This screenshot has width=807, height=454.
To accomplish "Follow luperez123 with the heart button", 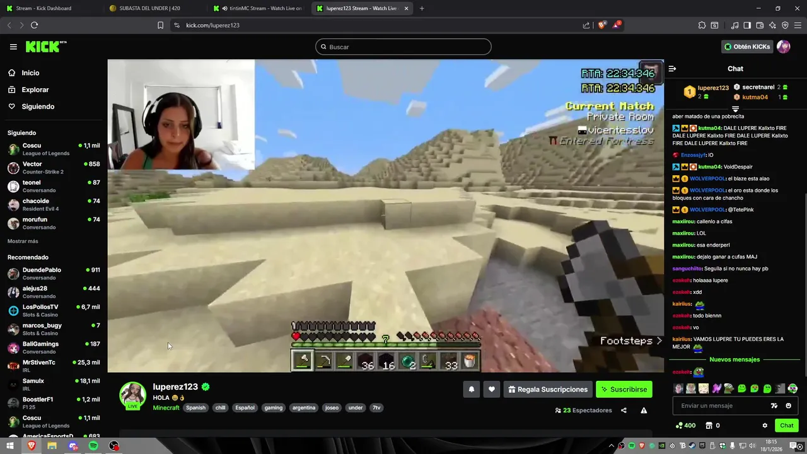I will (492, 390).
